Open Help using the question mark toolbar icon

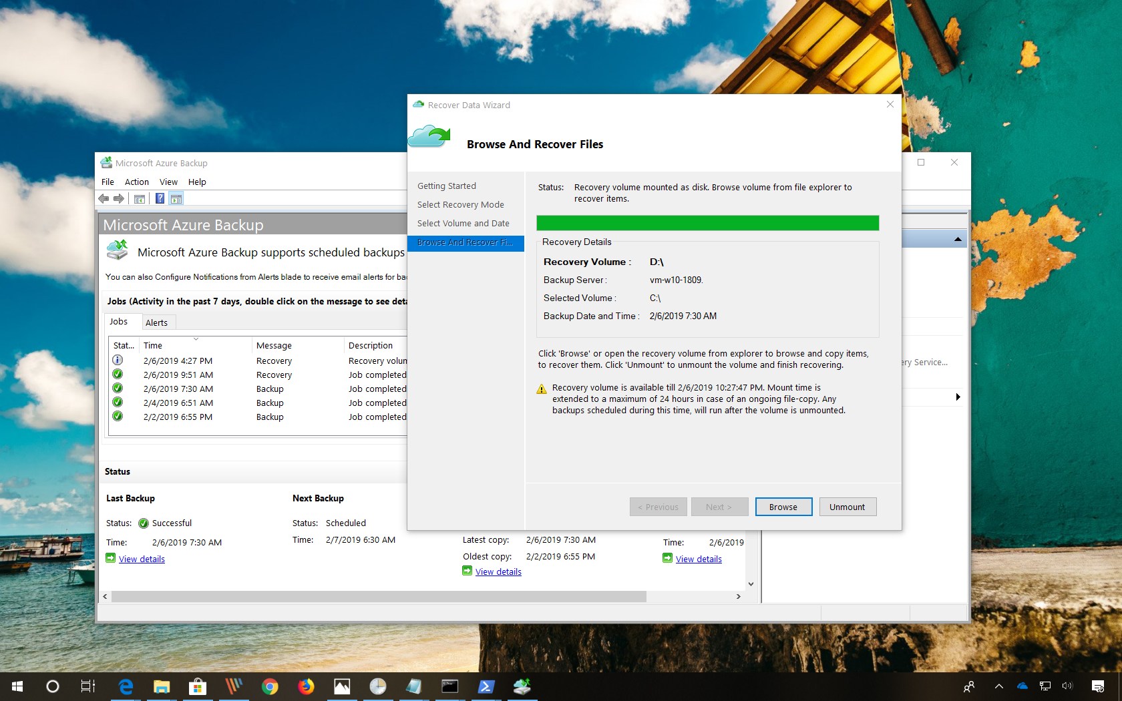click(x=159, y=198)
